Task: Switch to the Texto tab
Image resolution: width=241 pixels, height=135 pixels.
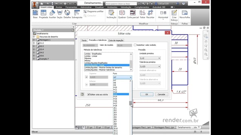Action: (84, 40)
